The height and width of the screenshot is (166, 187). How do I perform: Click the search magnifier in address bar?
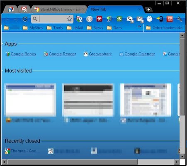35,19
